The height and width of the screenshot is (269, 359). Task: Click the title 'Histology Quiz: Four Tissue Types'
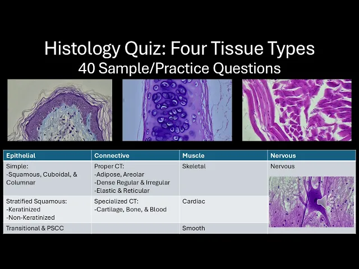[179, 48]
